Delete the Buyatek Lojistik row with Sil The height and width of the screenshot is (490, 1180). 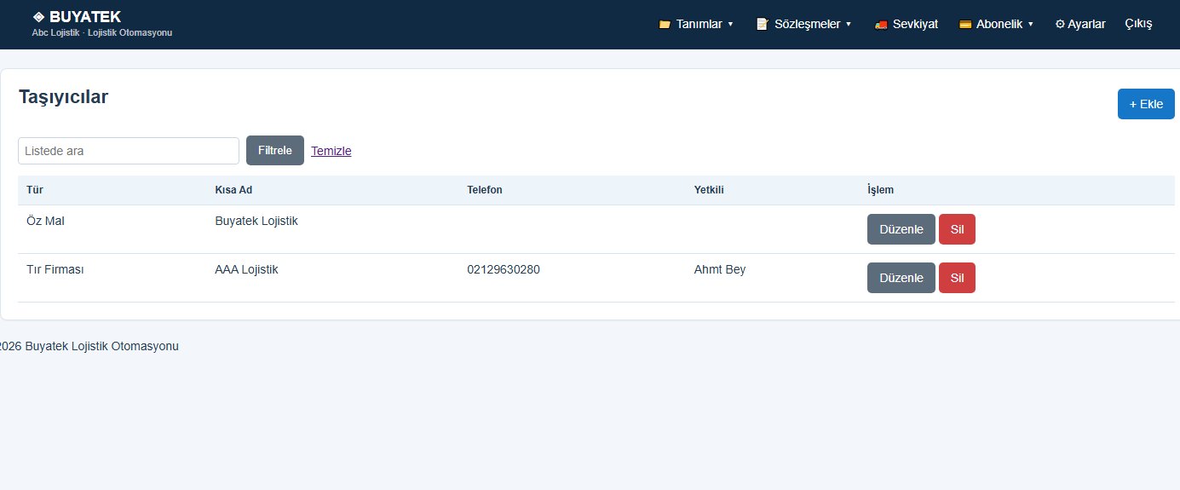[x=957, y=229]
